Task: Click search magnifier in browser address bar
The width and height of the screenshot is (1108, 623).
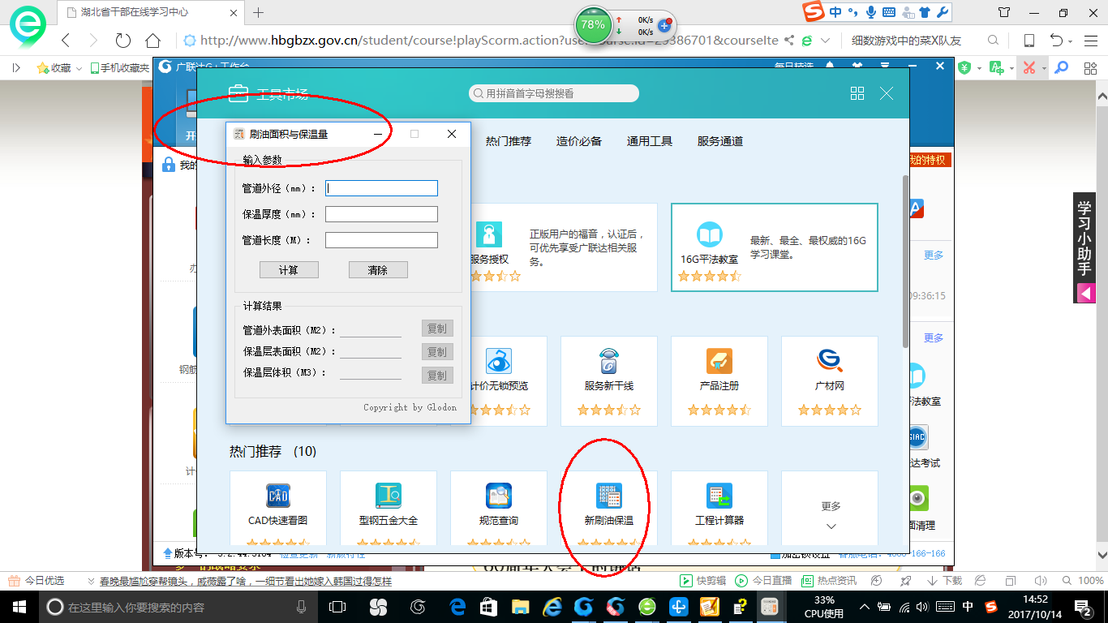Action: 993,41
